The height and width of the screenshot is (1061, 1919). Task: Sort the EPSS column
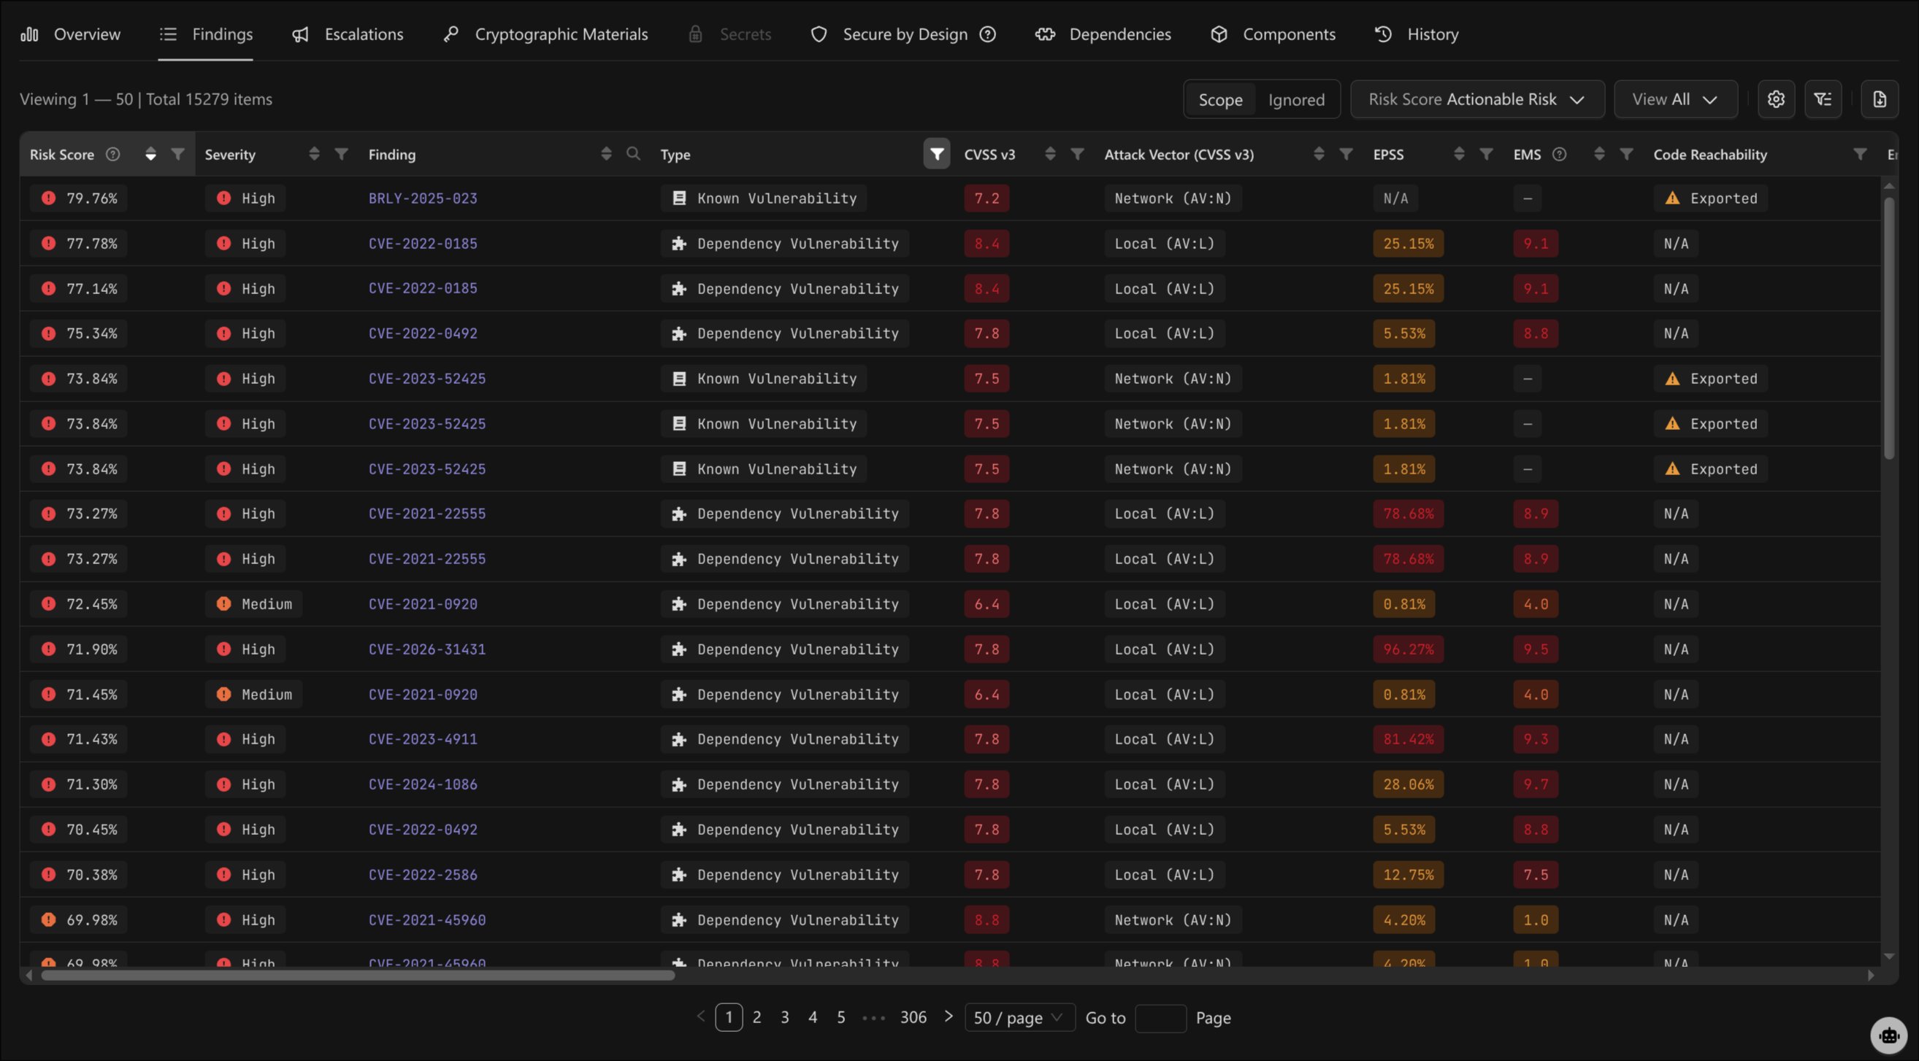[1459, 154]
